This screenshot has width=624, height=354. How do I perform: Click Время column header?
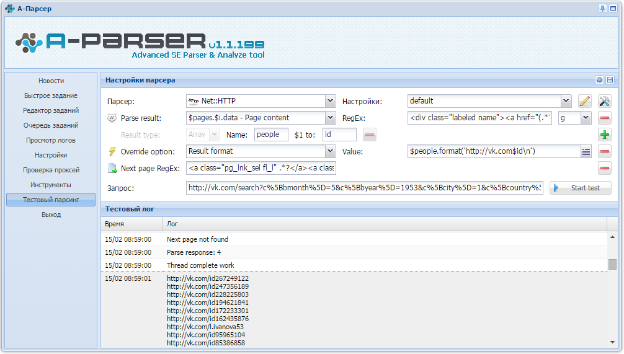pyautogui.click(x=132, y=224)
